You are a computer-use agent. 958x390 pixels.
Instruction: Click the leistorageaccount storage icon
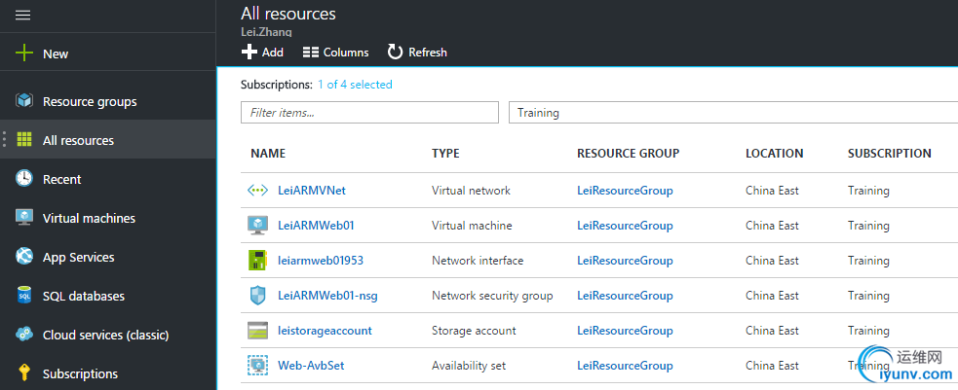coord(257,331)
